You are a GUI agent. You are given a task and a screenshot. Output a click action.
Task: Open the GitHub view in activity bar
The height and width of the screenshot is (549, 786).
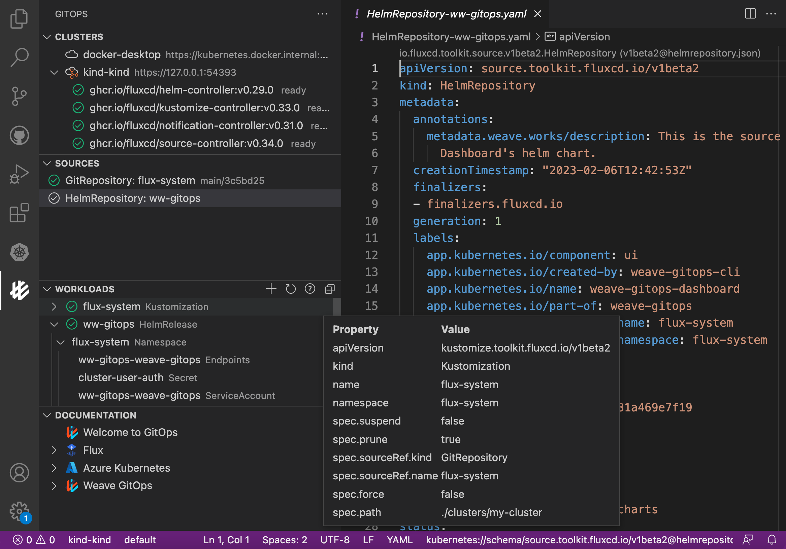[19, 136]
